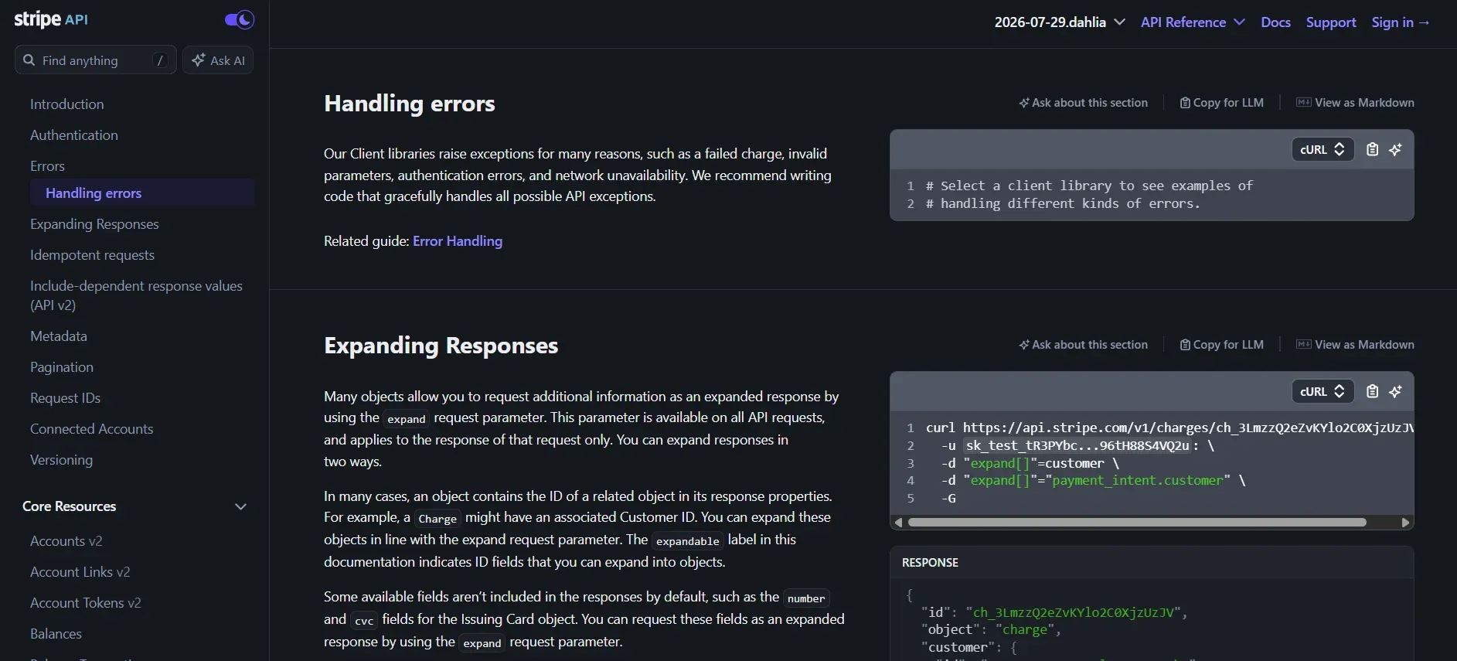Click the right scroll arrow under curl code
Viewport: 1457px width, 661px height.
(1405, 523)
